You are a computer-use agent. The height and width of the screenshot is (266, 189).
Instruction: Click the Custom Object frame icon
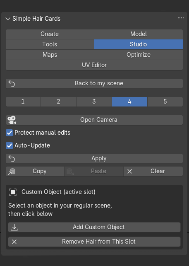[13, 192]
